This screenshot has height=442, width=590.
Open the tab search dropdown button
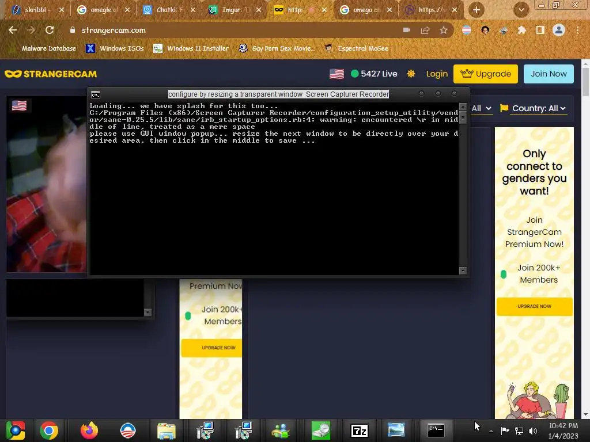tap(521, 10)
